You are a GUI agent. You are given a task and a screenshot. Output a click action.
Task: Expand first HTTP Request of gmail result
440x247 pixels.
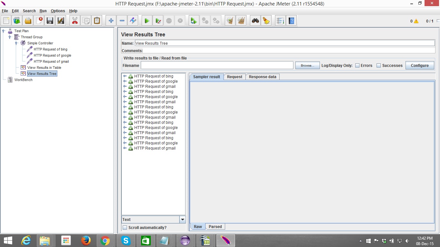pyautogui.click(x=125, y=87)
